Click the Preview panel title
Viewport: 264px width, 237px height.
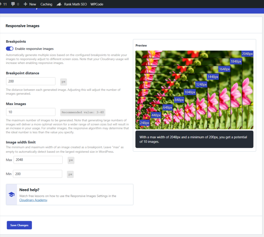tap(141, 45)
